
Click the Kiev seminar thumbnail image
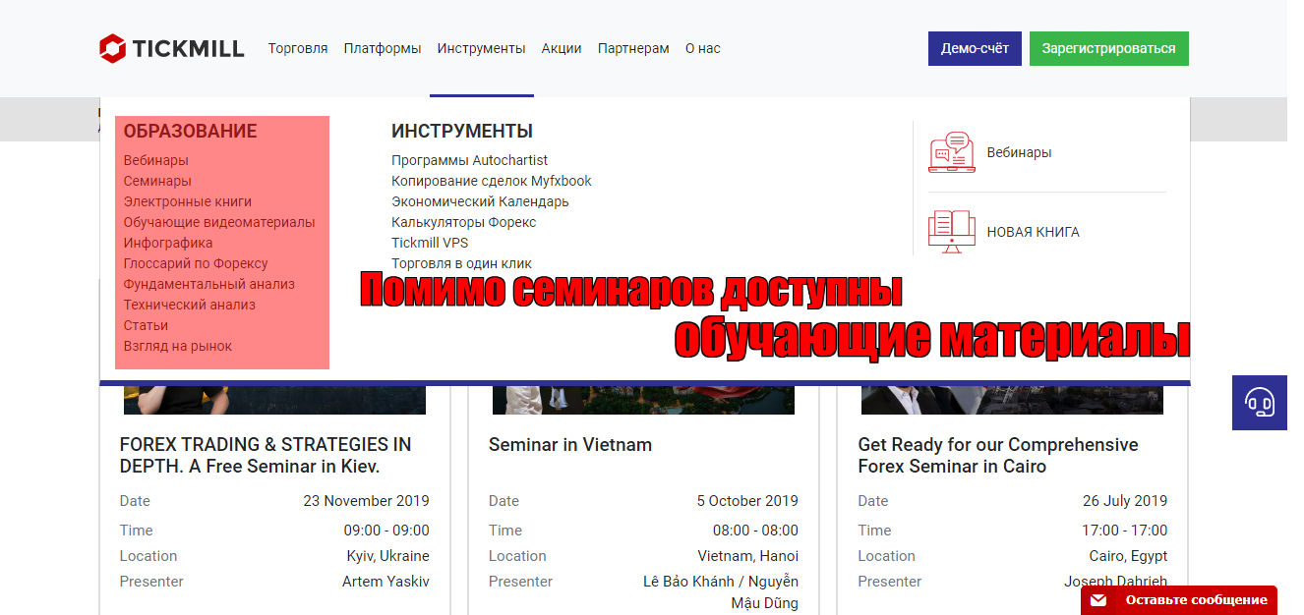[x=274, y=400]
